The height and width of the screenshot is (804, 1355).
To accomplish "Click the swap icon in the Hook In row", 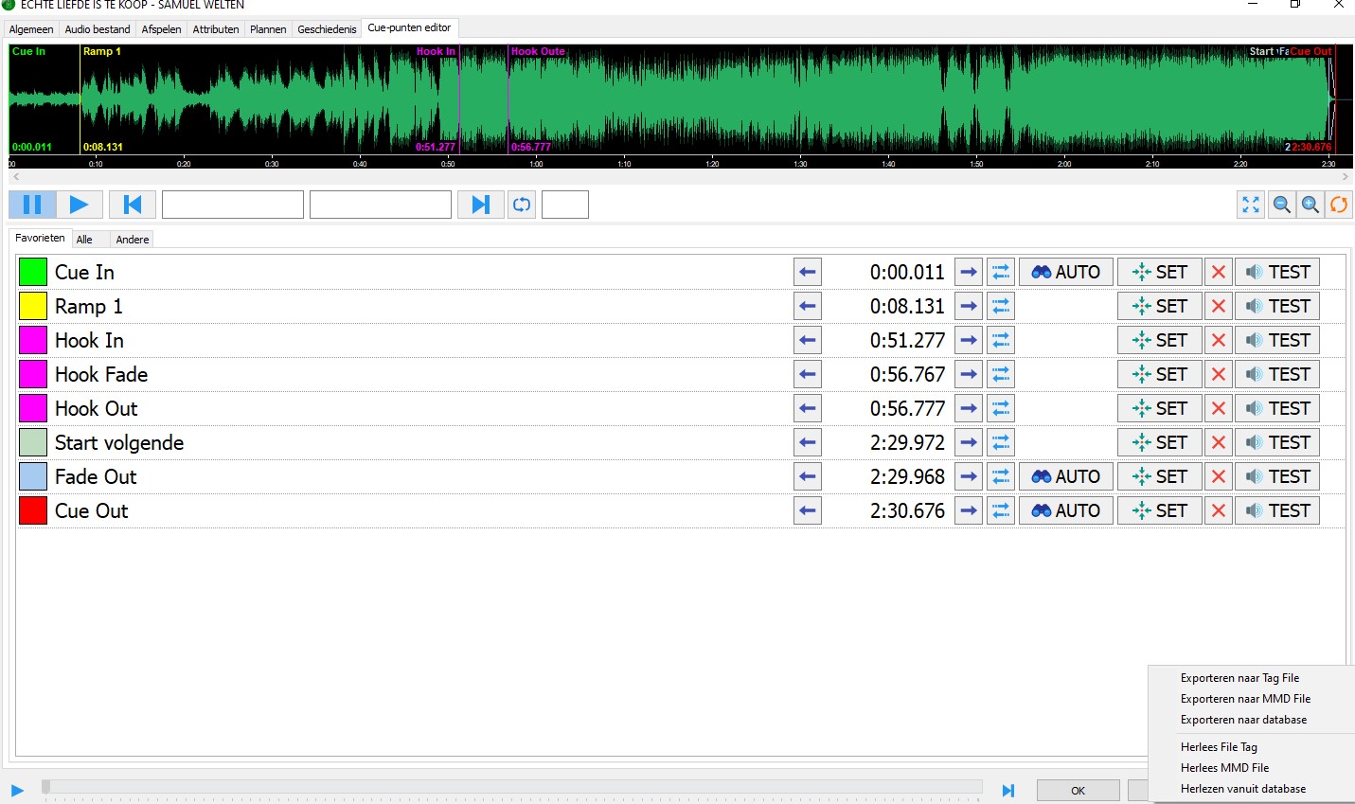I will point(1001,341).
